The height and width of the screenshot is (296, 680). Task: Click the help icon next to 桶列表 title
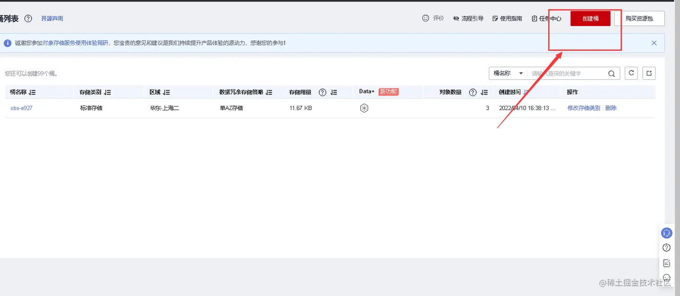(28, 18)
